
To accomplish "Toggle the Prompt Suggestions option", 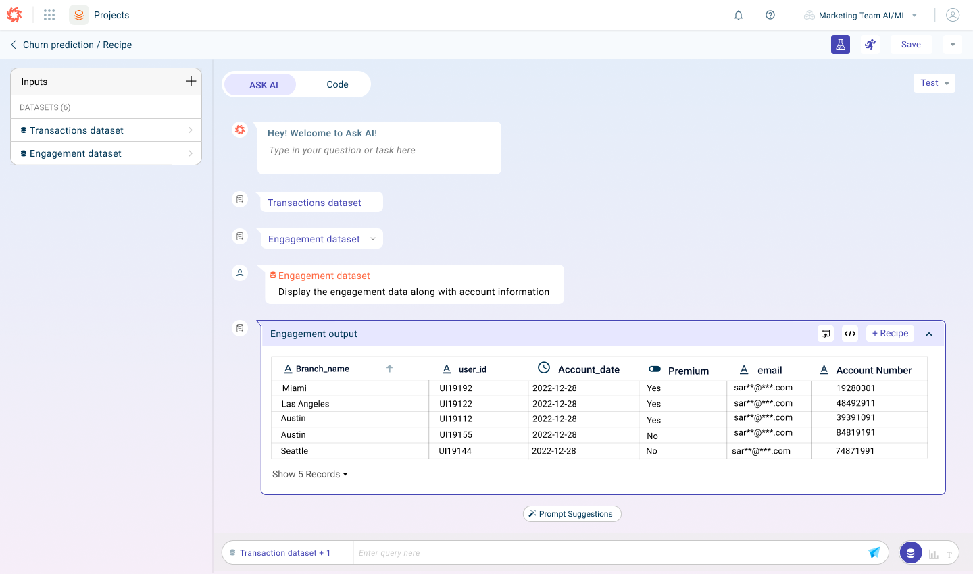I will coord(572,513).
